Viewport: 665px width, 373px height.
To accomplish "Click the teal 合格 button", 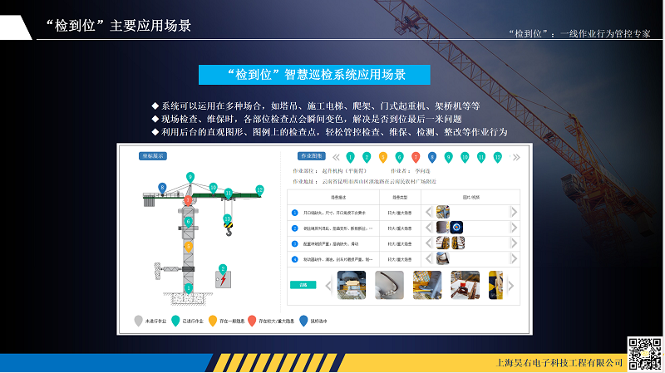I will click(x=303, y=284).
